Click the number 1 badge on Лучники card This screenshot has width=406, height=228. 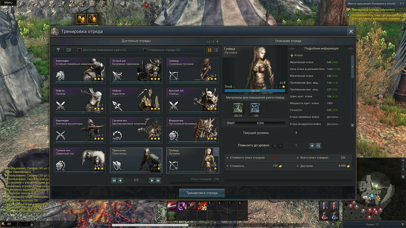(216, 152)
